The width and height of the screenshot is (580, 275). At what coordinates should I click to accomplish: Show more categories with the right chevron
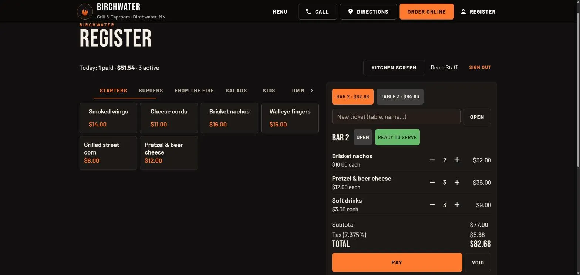[311, 91]
